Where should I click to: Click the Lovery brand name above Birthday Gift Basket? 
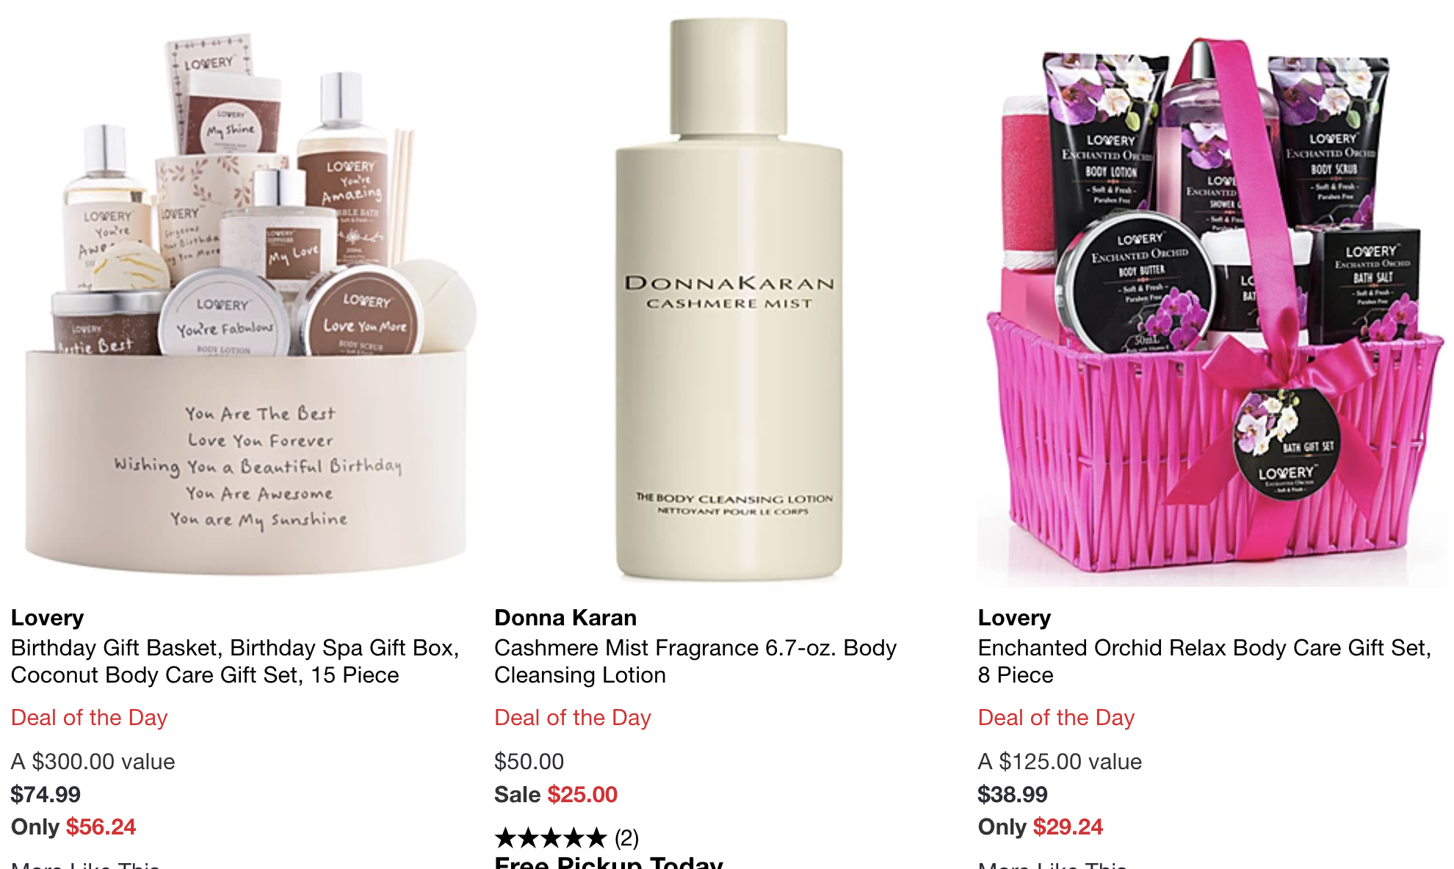(48, 618)
